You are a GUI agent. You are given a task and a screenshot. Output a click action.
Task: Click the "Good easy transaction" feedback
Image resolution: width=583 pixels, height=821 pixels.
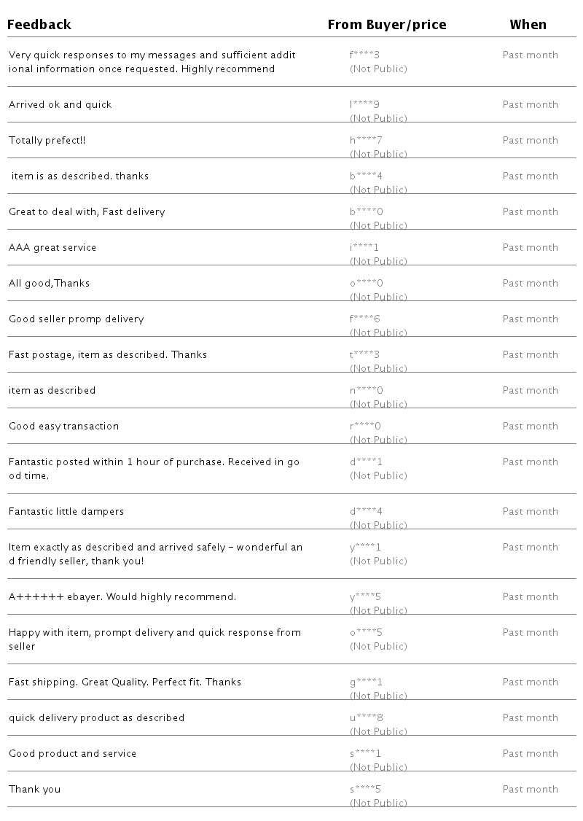point(63,426)
